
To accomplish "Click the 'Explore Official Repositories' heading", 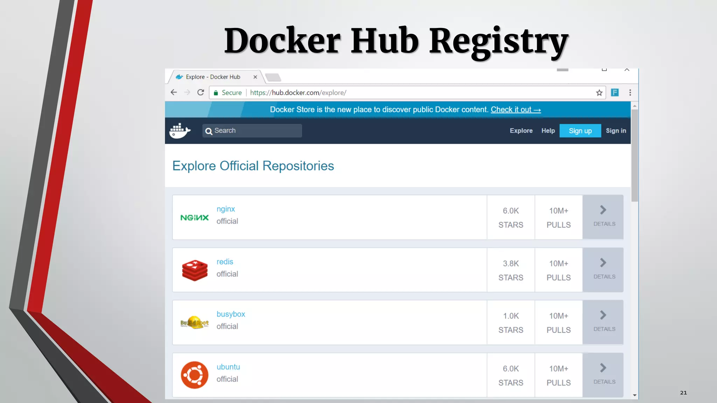I will click(253, 166).
